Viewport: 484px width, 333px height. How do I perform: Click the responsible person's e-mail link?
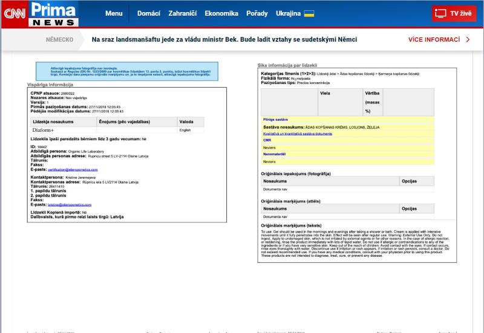click(x=73, y=170)
